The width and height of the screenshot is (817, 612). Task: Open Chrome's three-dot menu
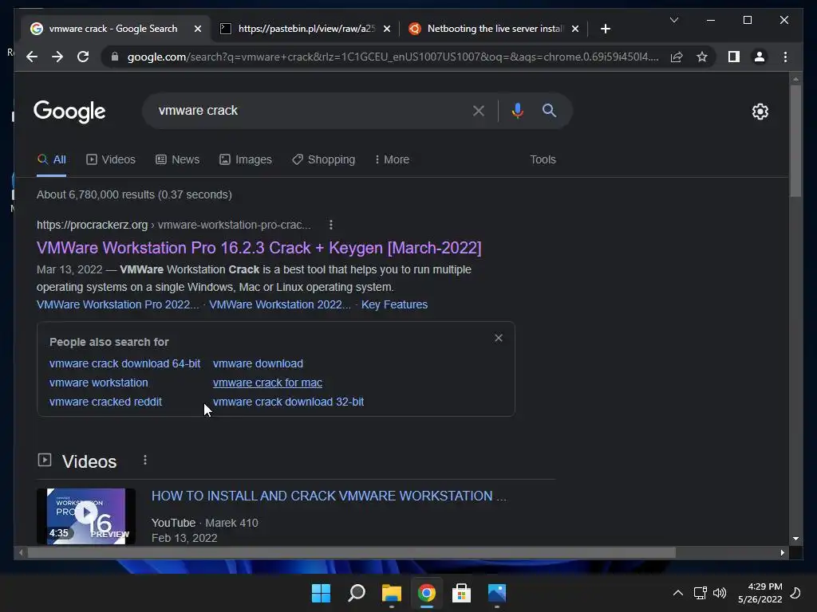coord(785,57)
